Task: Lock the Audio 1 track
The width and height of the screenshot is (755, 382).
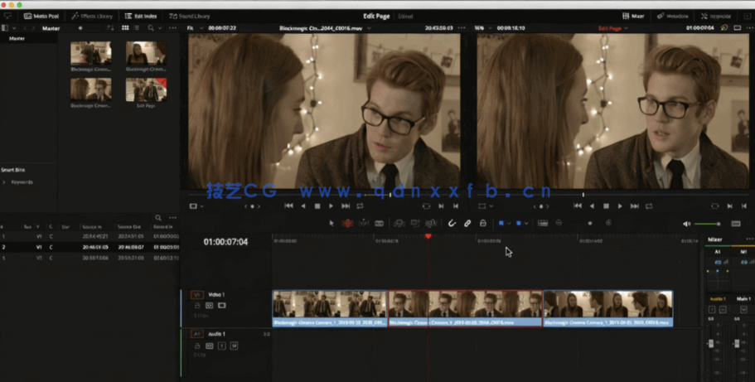Action: click(197, 346)
